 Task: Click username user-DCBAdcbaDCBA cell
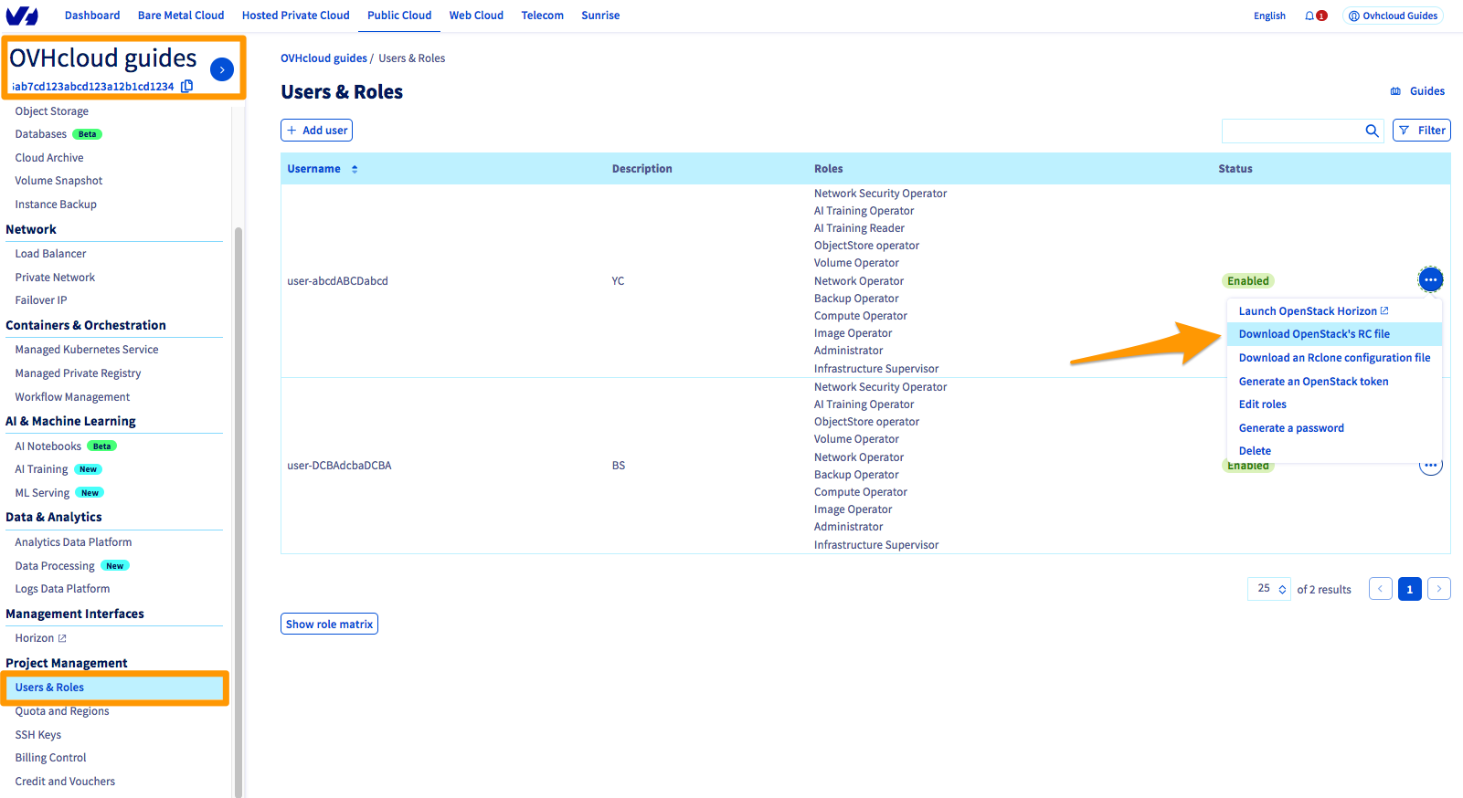click(x=339, y=466)
